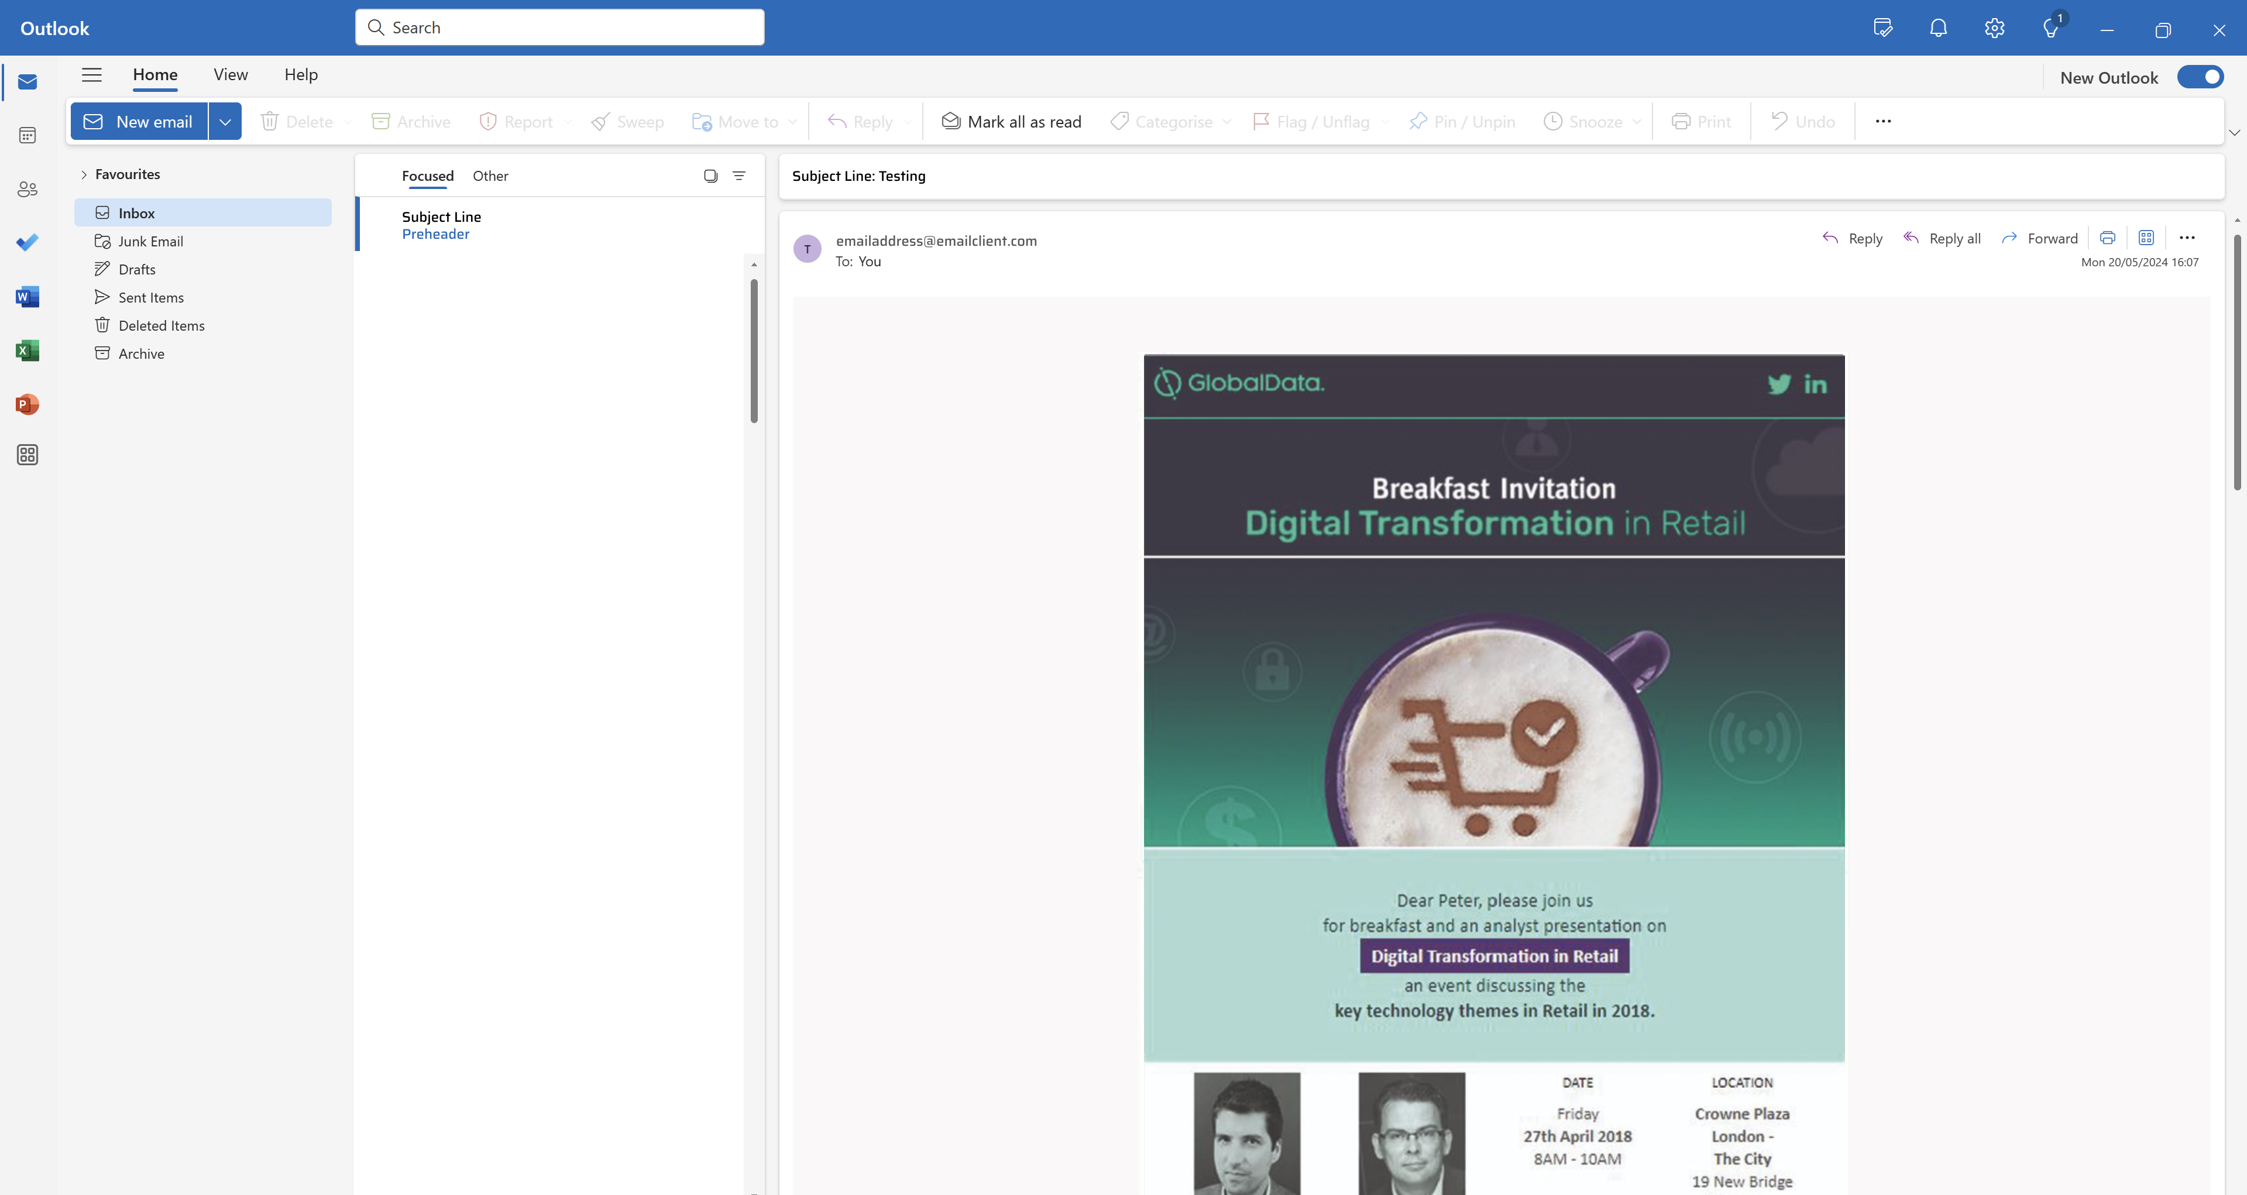The width and height of the screenshot is (2247, 1195).
Task: Switch to the Other inbox tab
Action: pos(490,176)
